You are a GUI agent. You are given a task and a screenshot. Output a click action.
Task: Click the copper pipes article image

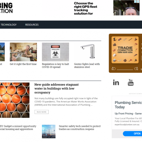point(15,100)
